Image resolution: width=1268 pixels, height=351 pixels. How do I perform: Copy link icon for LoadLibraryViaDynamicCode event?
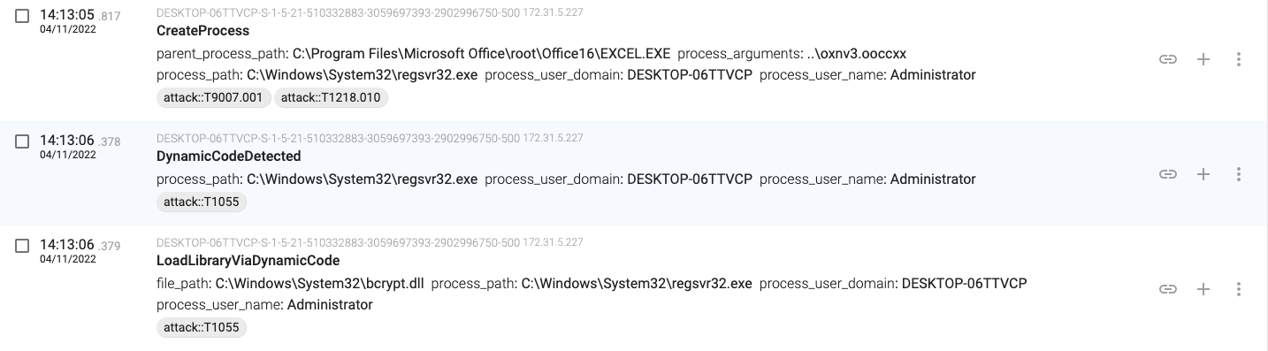pos(1168,289)
